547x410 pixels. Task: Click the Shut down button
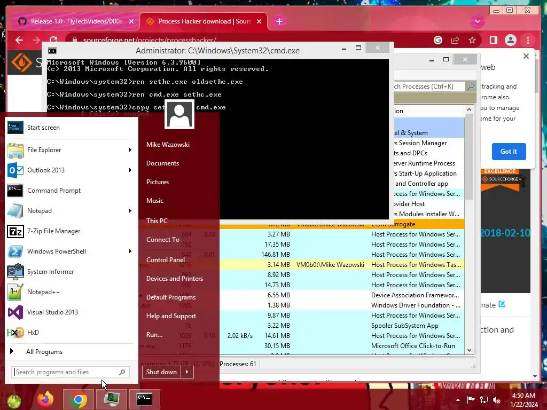pos(161,372)
